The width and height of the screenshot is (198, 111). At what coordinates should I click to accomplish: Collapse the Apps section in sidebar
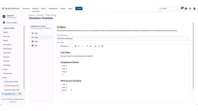pos(2,77)
